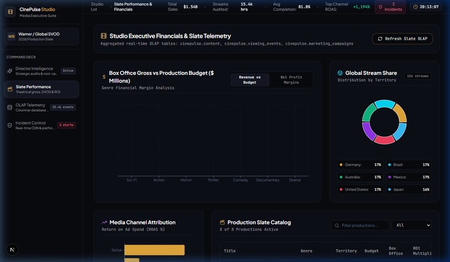Click the Title column header

tap(229, 251)
